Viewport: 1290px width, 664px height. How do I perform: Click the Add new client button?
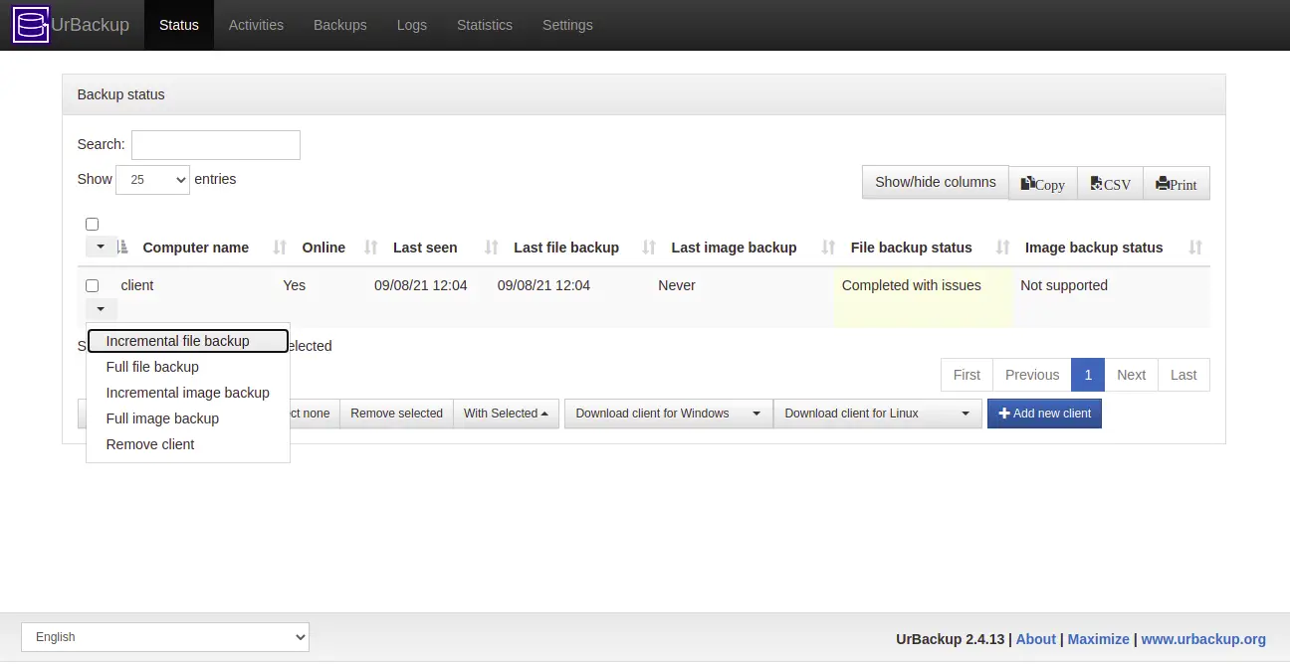1044,414
